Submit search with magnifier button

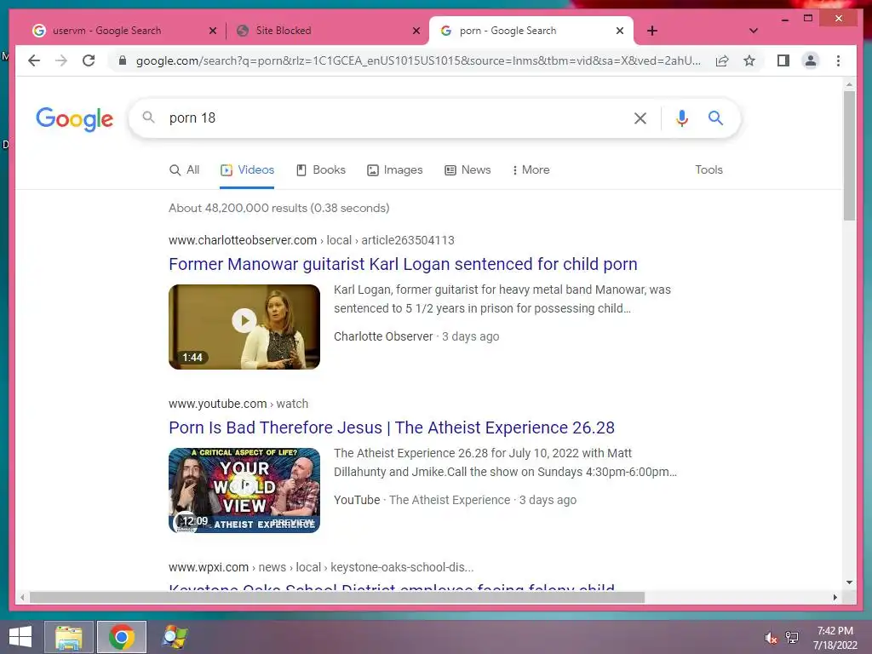pos(715,118)
